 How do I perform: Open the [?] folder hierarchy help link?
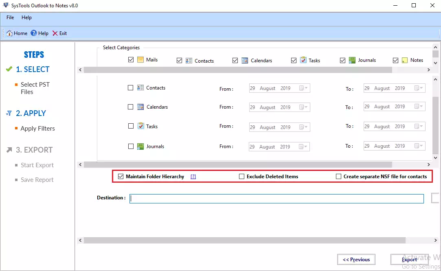pos(193,177)
